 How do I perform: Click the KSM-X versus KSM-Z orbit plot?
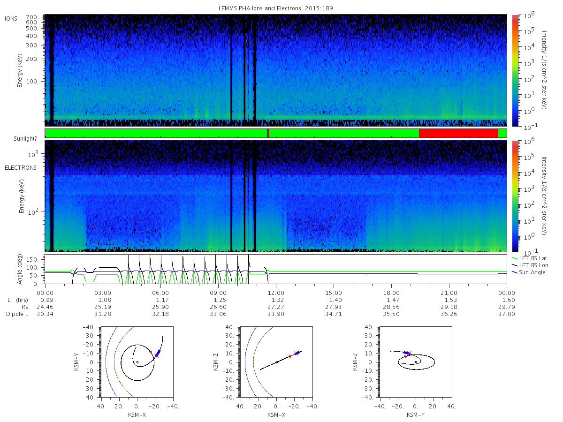276,362
